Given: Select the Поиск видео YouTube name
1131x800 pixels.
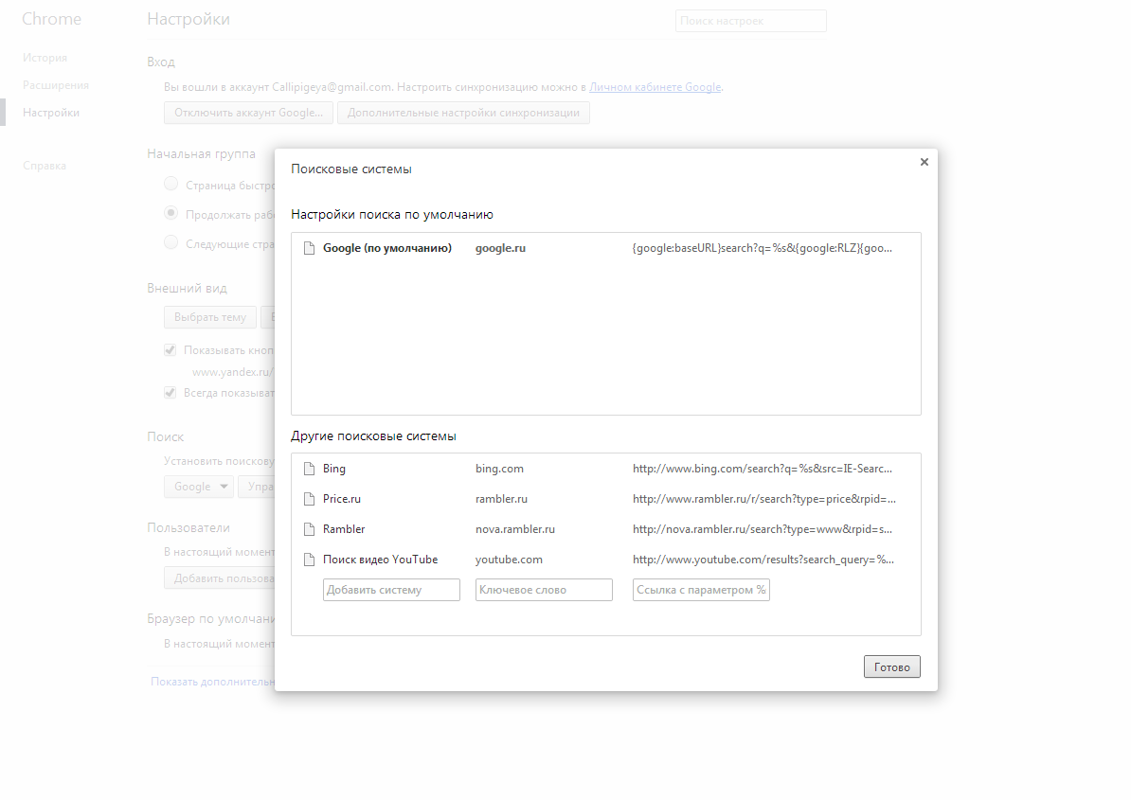Looking at the screenshot, I should [380, 560].
